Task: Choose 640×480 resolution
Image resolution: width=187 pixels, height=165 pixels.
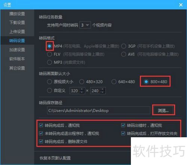Action: [114, 82]
